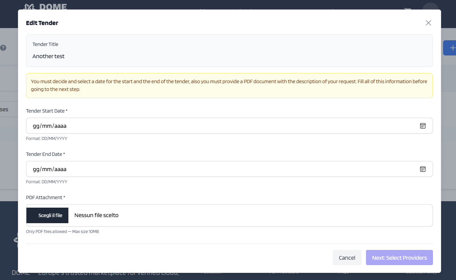456x280 pixels.
Task: Select the day segment of Tender End Date
Action: (x=36, y=169)
